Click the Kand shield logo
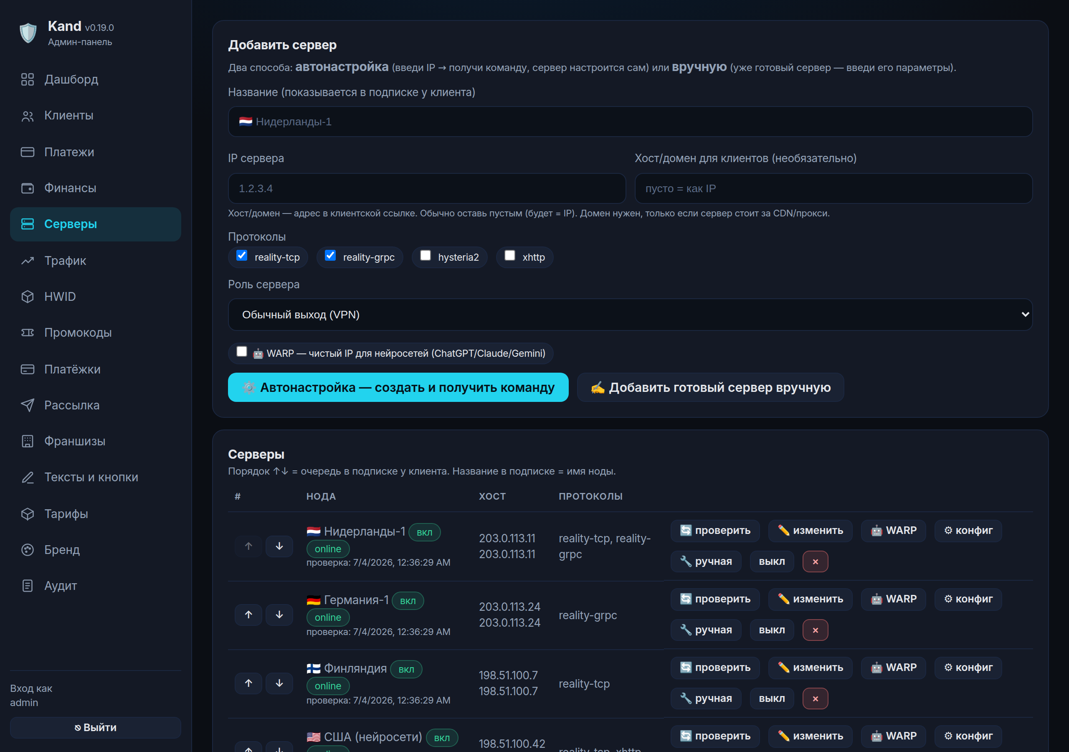1069x752 pixels. pyautogui.click(x=28, y=33)
